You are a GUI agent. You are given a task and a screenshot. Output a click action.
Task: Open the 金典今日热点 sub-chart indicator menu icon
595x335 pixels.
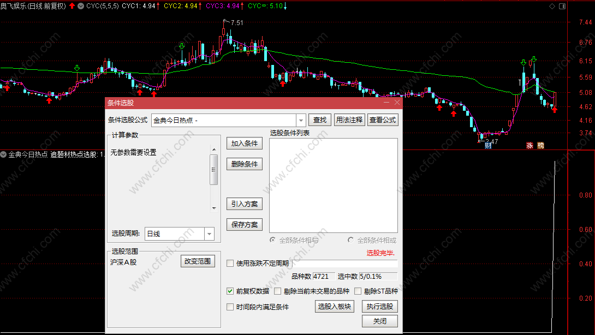tap(3, 154)
